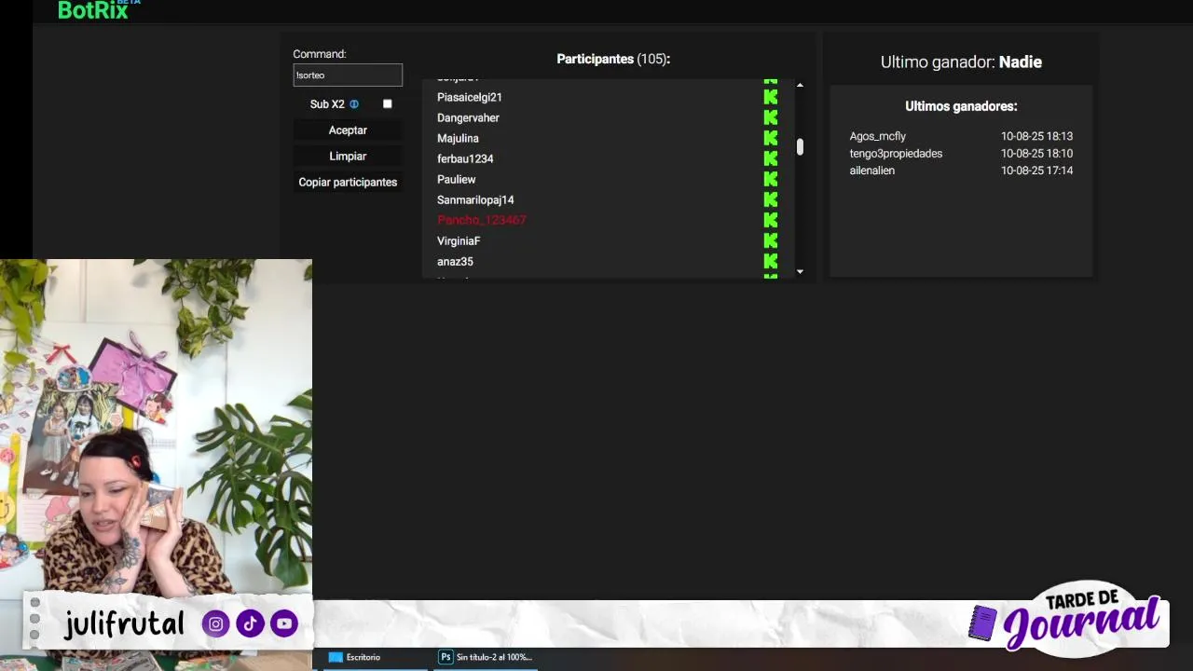This screenshot has width=1193, height=671.
Task: Click the Kick icon next to anaz35
Action: coord(771,261)
